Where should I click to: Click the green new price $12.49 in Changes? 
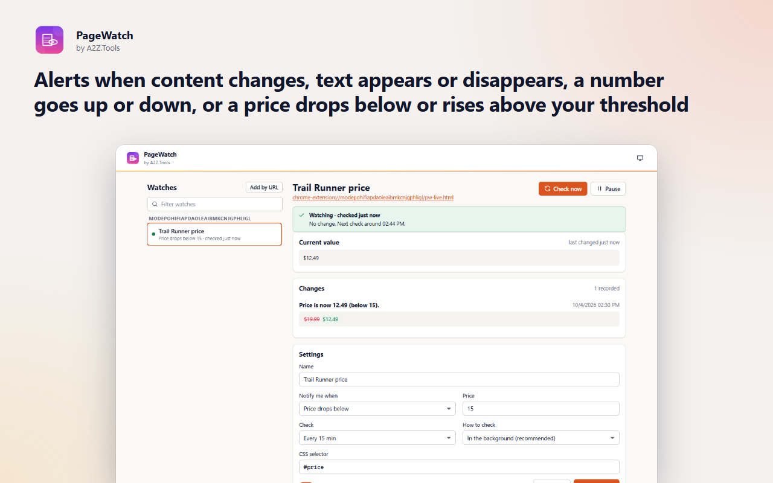330,319
